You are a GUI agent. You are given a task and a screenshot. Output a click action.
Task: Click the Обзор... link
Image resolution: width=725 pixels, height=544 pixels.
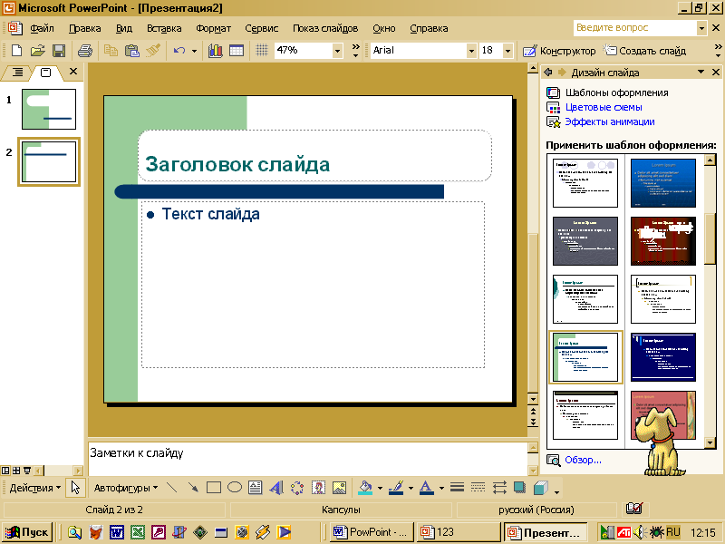[583, 460]
